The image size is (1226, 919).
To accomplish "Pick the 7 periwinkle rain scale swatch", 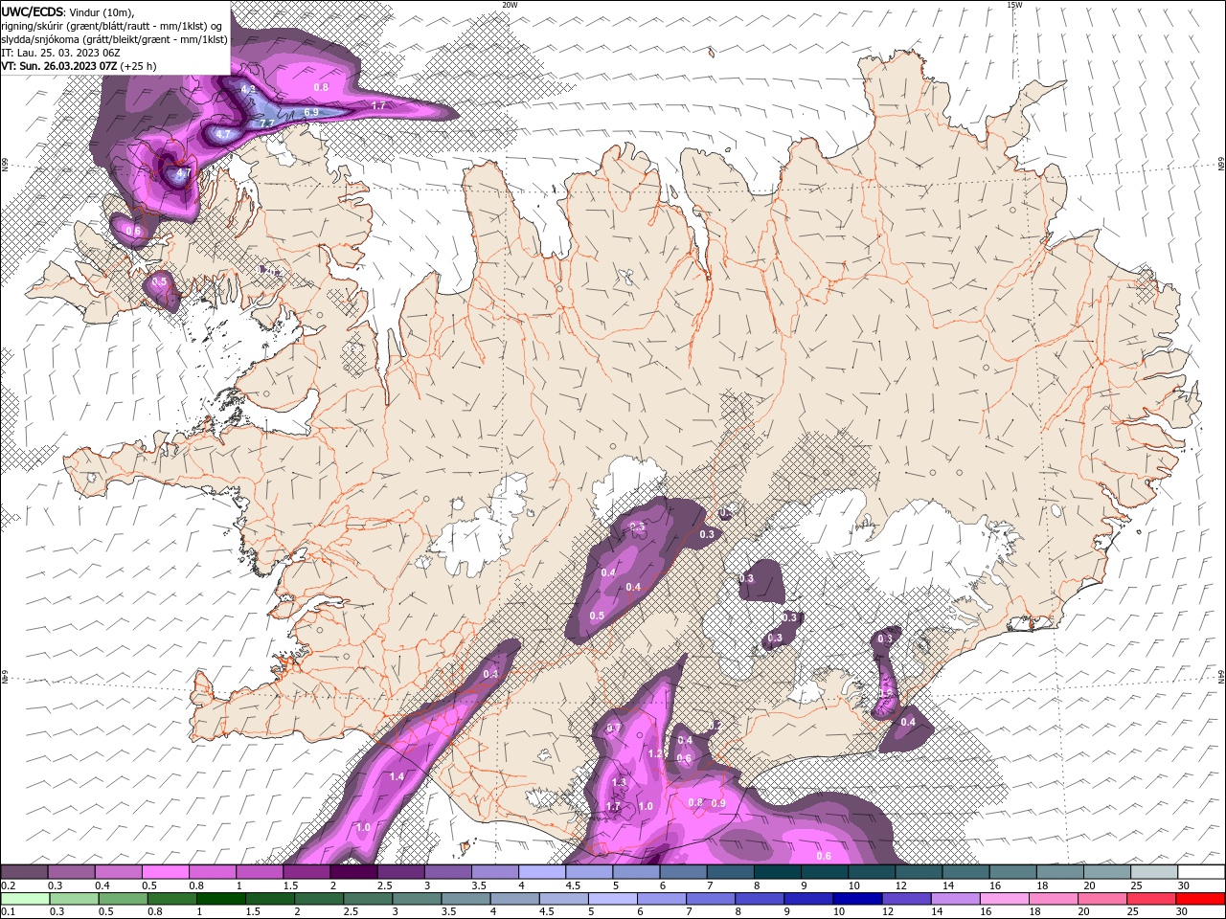I will click(x=711, y=899).
